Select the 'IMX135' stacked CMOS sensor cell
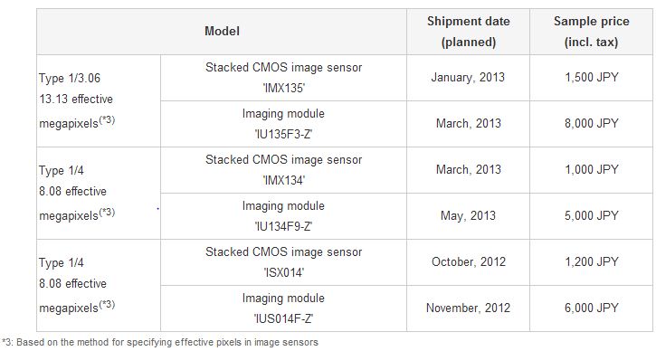The height and width of the screenshot is (351, 656). click(283, 78)
